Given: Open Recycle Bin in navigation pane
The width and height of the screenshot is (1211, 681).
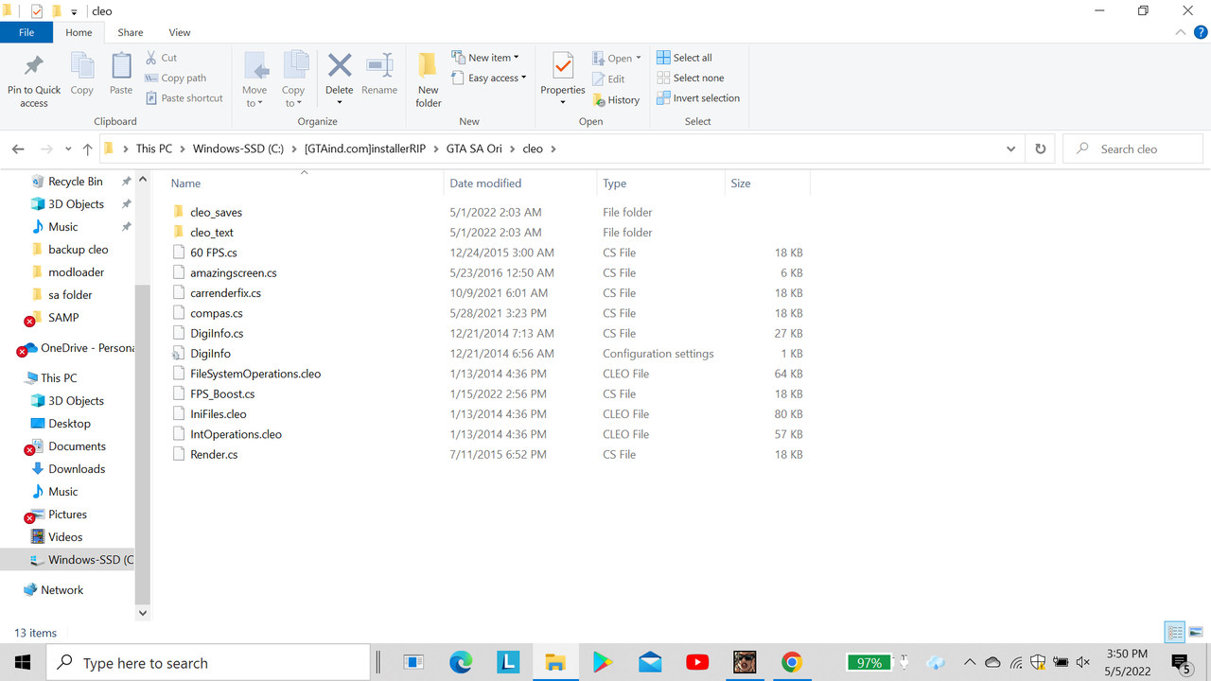Looking at the screenshot, I should coord(75,182).
